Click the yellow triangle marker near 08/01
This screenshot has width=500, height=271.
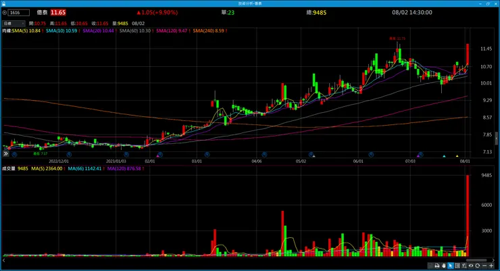pos(457,156)
